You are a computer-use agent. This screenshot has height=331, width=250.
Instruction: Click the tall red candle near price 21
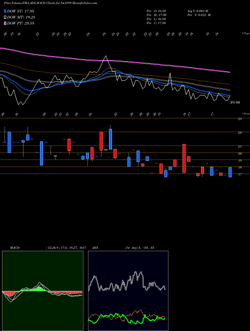[x=184, y=158]
